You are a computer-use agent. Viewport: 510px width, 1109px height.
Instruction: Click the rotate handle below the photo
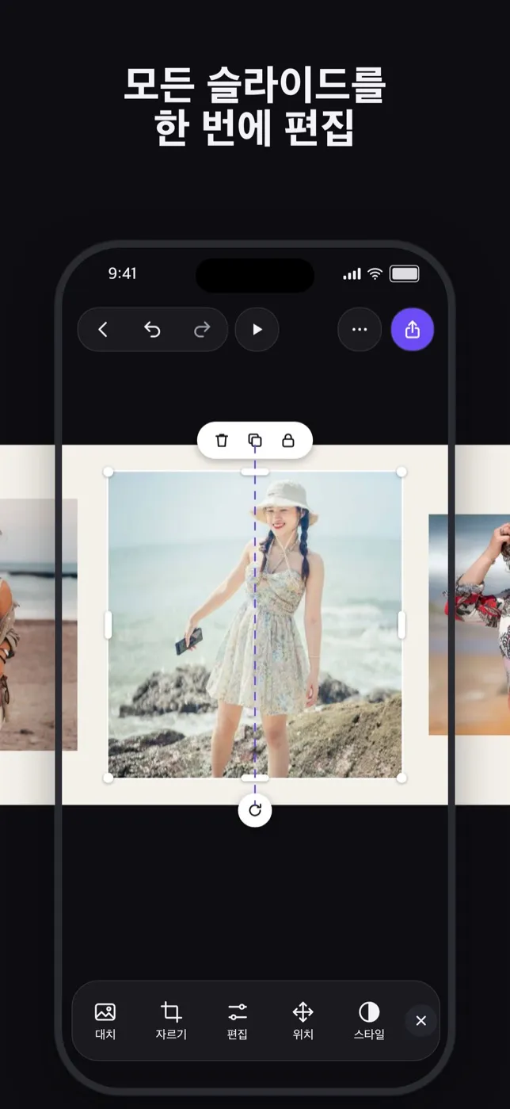tap(255, 809)
